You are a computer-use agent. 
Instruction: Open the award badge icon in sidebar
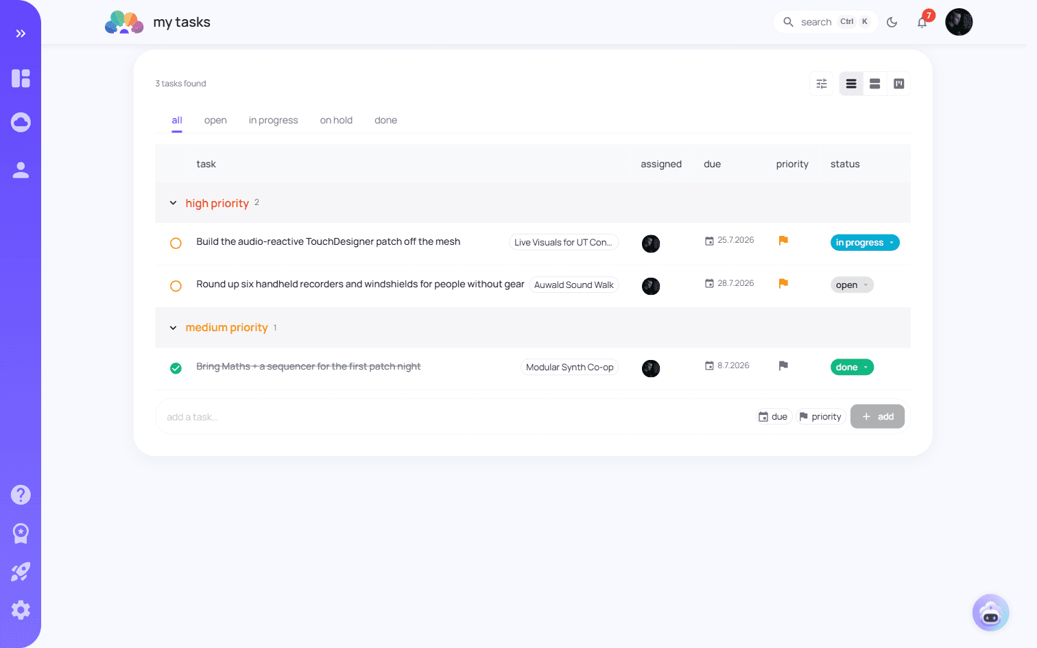(21, 533)
